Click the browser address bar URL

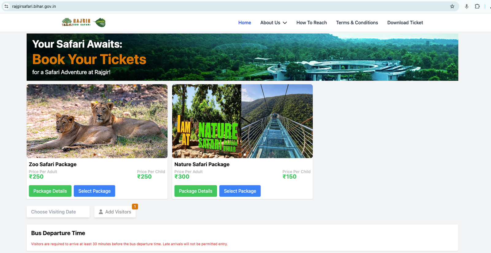point(34,6)
